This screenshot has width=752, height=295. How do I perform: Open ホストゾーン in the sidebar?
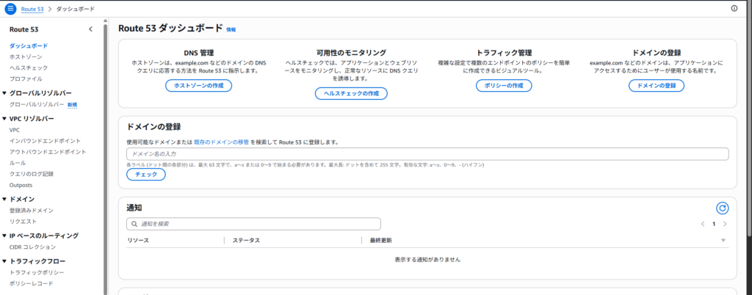(x=26, y=57)
